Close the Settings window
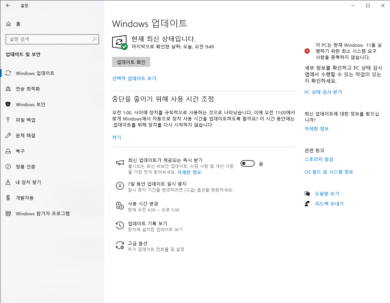Viewport: 390px width, 303px height. tap(383, 6)
